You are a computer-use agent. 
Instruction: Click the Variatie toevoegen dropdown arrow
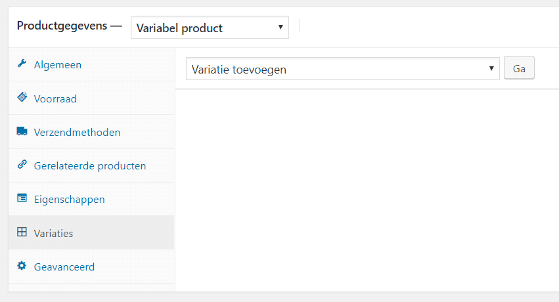(491, 69)
